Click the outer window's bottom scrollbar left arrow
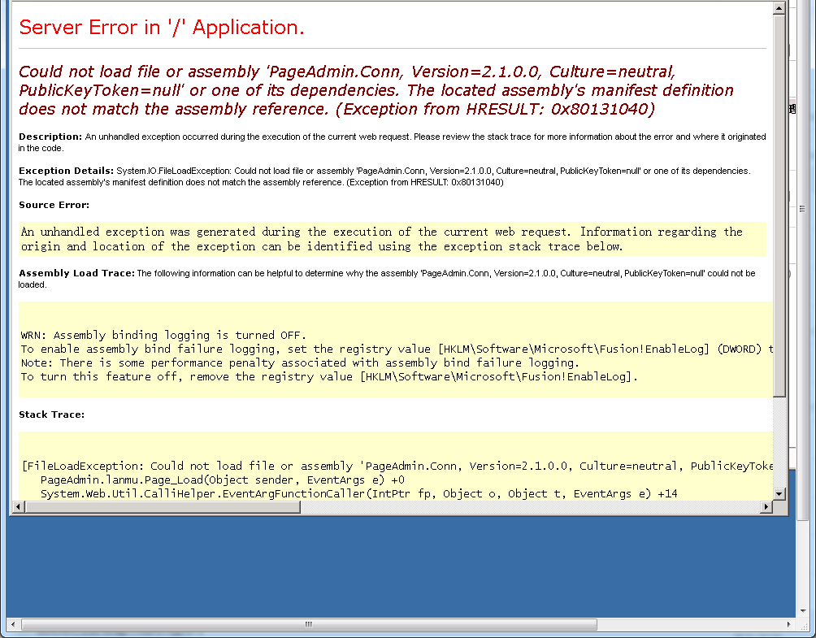Image resolution: width=816 pixels, height=638 pixels. [11, 625]
